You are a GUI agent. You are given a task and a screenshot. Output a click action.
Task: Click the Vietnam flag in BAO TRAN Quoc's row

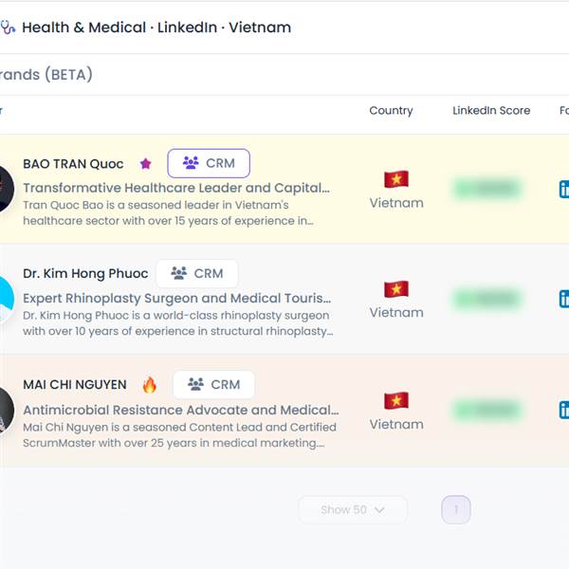396,179
